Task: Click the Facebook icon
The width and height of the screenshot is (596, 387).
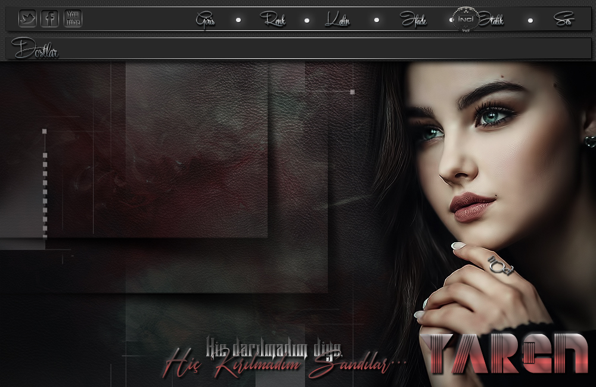Action: pos(50,19)
